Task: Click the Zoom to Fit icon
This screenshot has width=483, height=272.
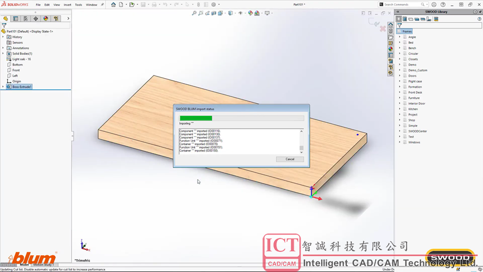Action: point(194,13)
